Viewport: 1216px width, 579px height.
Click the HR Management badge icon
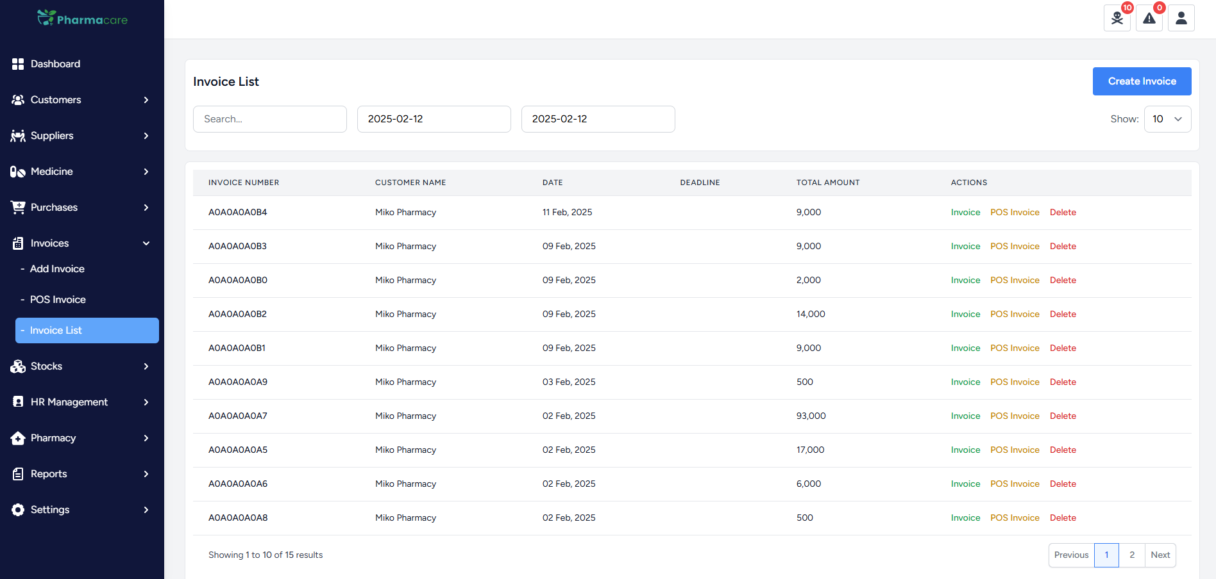coord(18,402)
